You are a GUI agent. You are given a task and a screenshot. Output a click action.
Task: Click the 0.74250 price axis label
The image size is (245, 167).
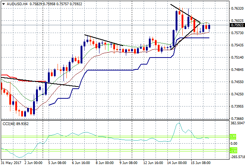[237, 94]
